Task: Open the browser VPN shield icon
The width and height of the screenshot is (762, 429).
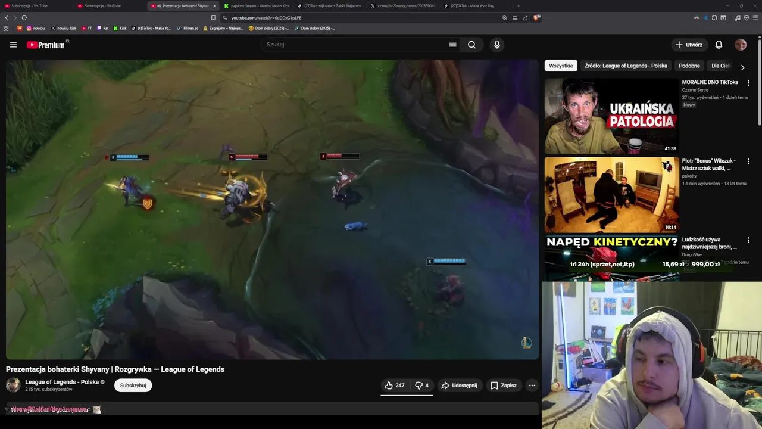Action: pyautogui.click(x=746, y=18)
